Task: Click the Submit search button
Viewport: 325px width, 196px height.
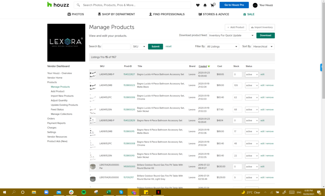Action: point(156,47)
